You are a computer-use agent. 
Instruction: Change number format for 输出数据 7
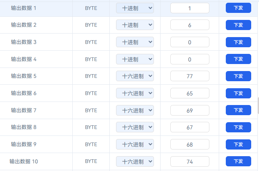pyautogui.click(x=135, y=110)
